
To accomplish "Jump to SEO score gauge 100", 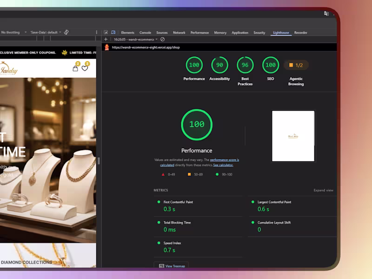I will 271,65.
